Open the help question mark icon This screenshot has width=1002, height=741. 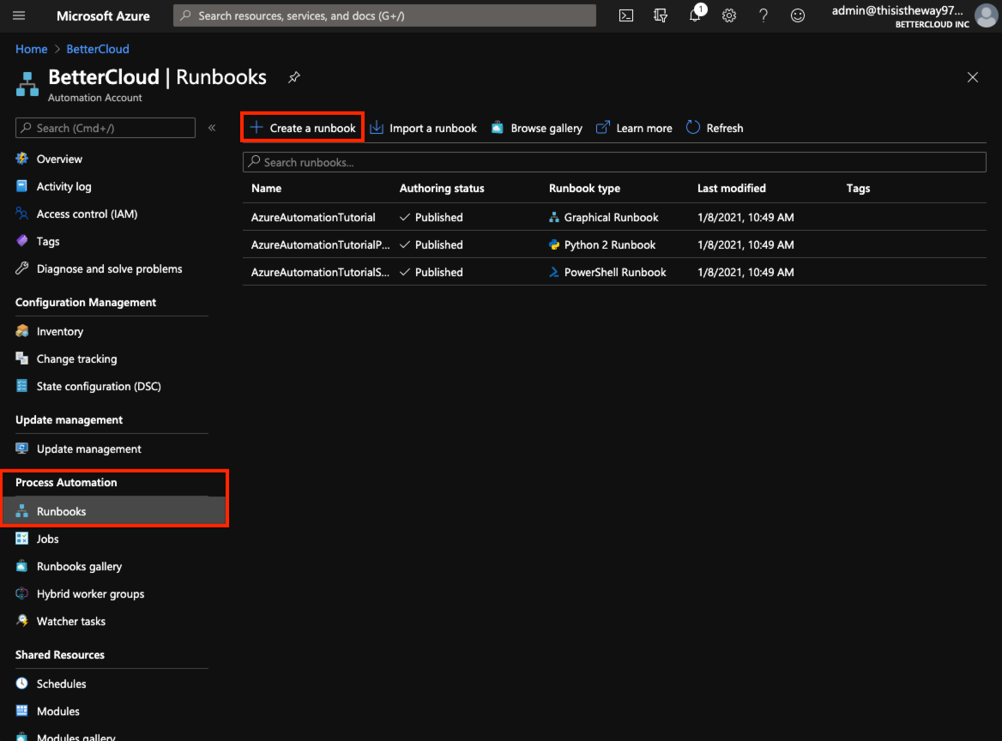tap(763, 15)
